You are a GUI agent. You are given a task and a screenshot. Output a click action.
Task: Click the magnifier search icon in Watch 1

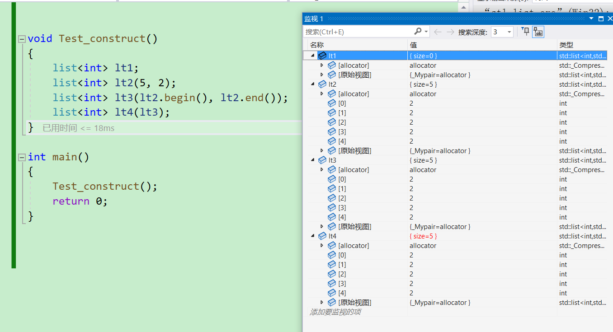tap(418, 32)
